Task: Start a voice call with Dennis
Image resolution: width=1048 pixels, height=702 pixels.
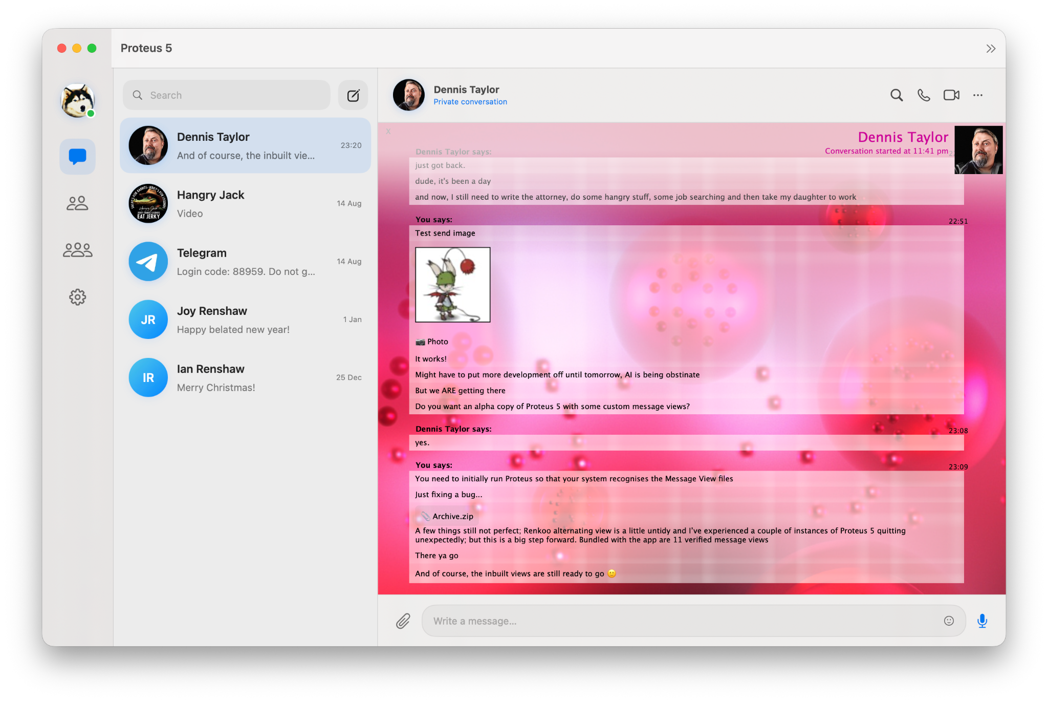Action: (x=924, y=95)
